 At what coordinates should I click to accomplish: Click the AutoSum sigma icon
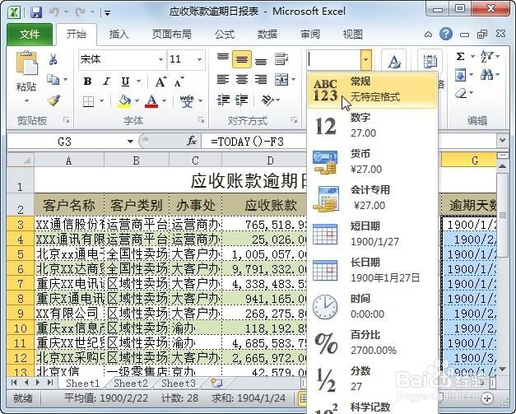[x=460, y=57]
